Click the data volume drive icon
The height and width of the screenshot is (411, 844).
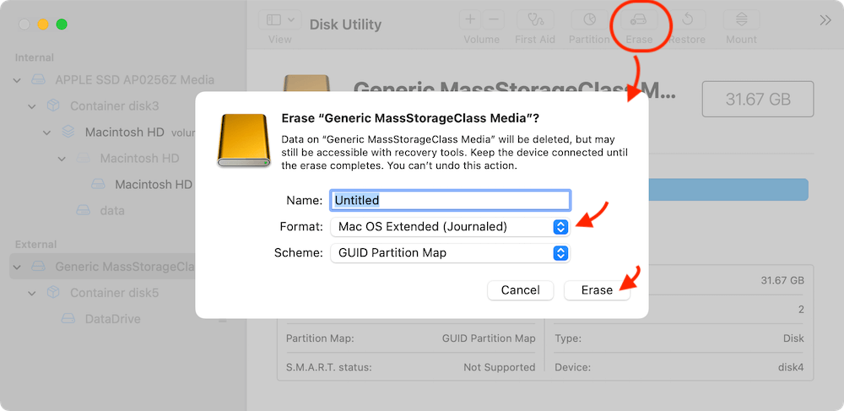pyautogui.click(x=83, y=210)
